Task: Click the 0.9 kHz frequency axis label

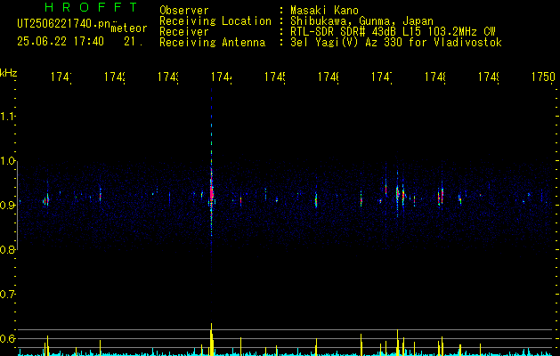Action: pos(8,205)
